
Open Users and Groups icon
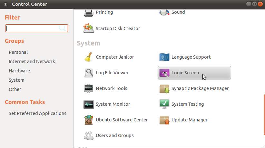click(x=88, y=136)
